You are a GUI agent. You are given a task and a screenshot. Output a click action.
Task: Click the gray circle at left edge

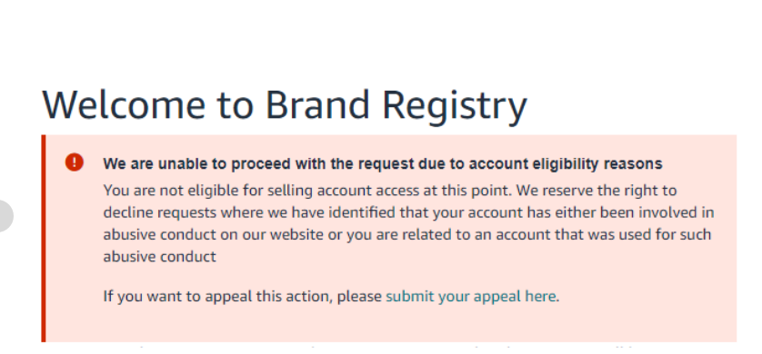(x=5, y=216)
